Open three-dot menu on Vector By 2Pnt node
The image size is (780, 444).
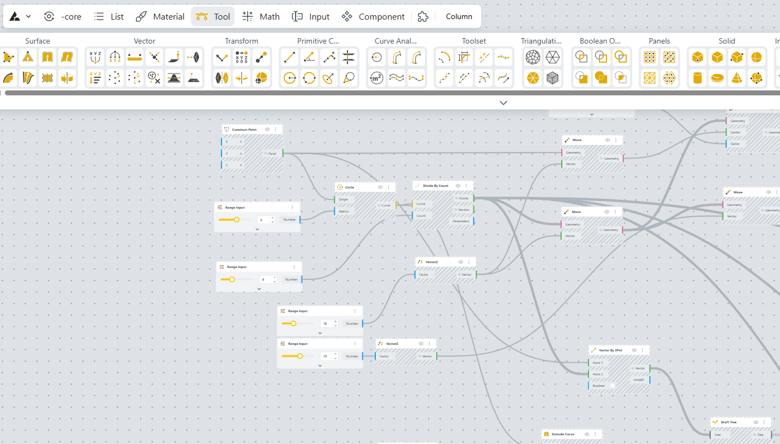pyautogui.click(x=643, y=350)
